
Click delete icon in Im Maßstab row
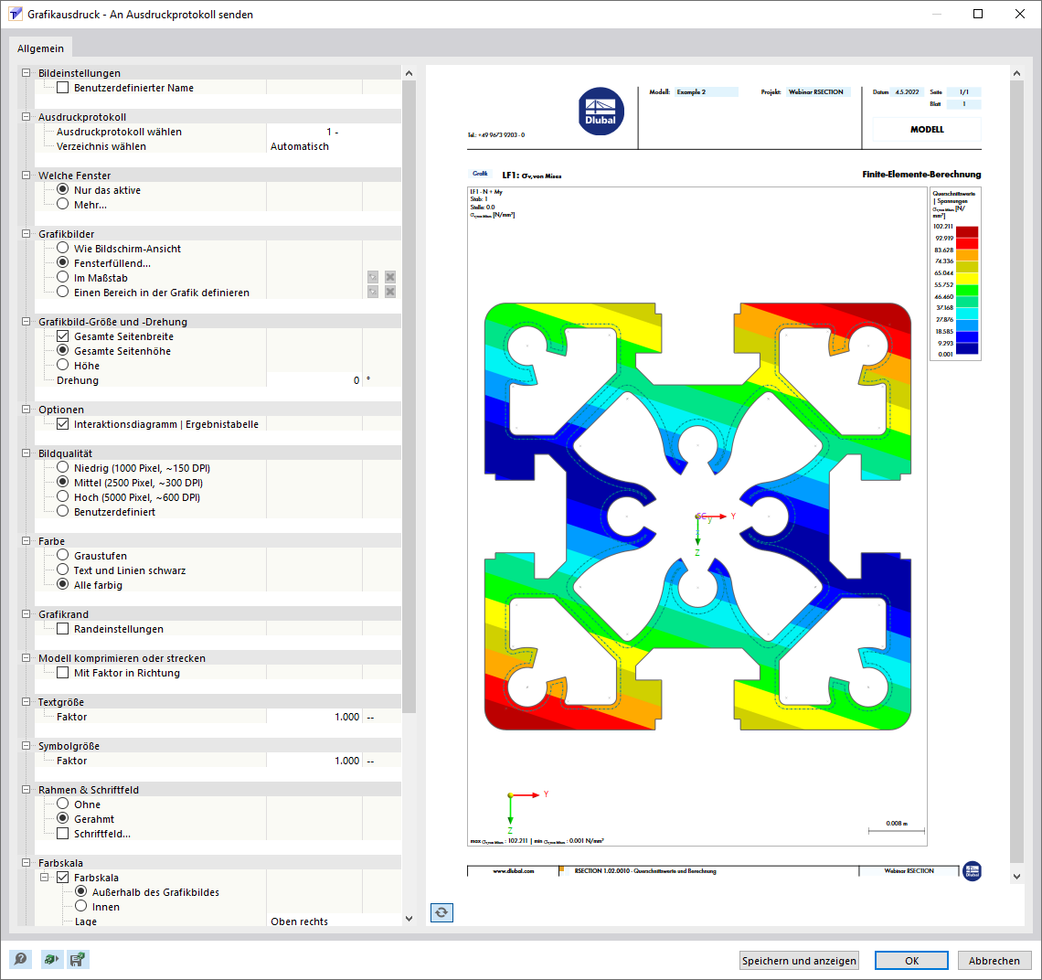[x=390, y=277]
